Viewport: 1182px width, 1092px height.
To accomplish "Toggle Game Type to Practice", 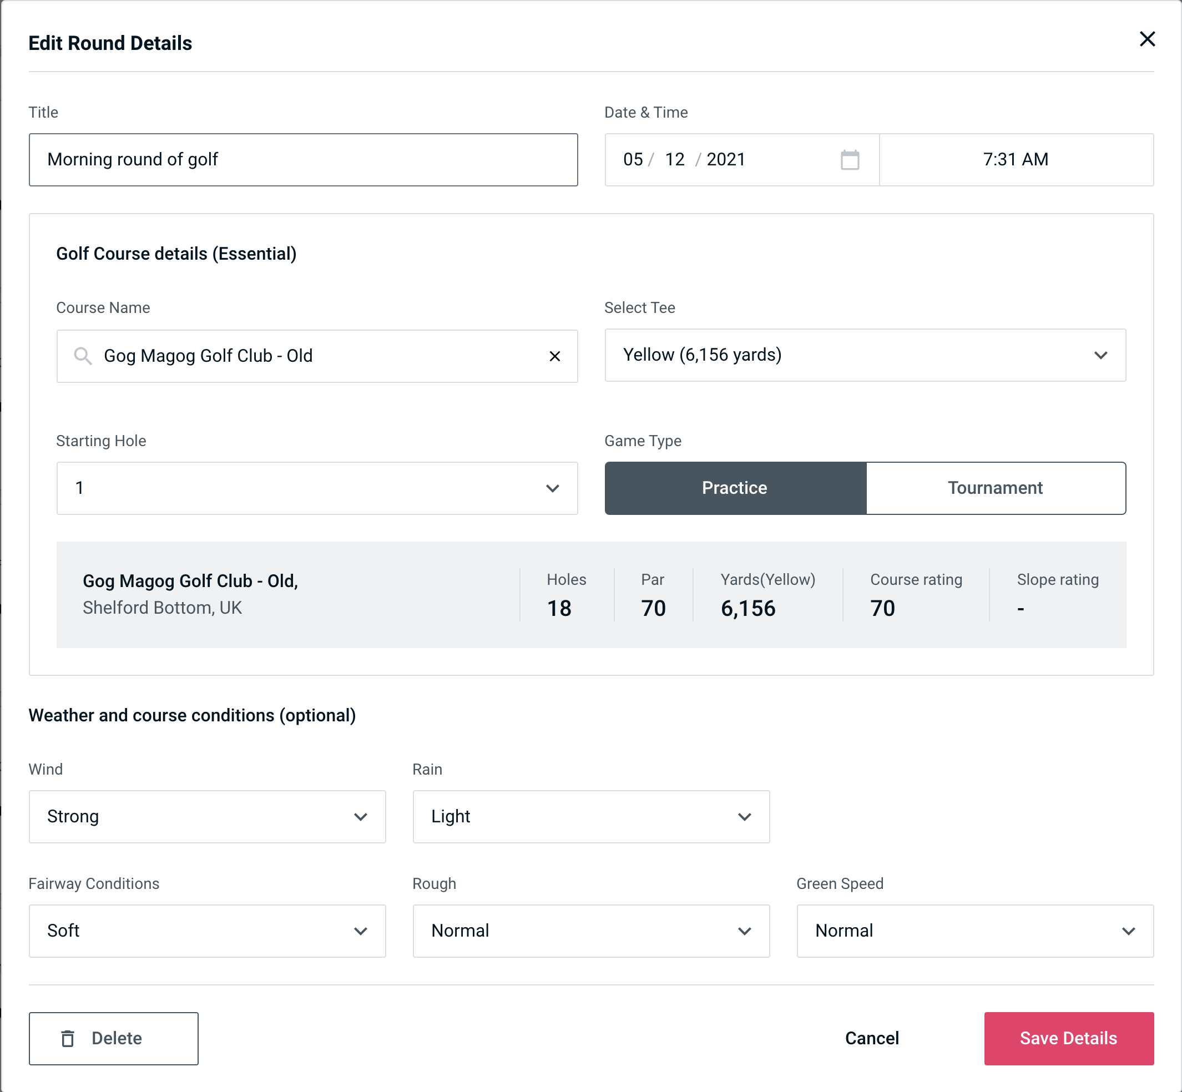I will [x=734, y=488].
